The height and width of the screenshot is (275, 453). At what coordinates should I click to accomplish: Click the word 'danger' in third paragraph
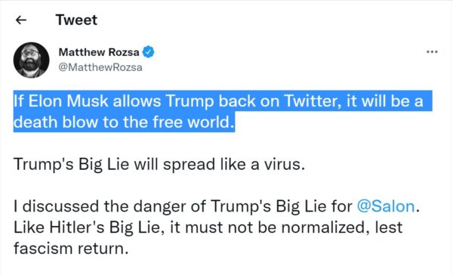166,207
